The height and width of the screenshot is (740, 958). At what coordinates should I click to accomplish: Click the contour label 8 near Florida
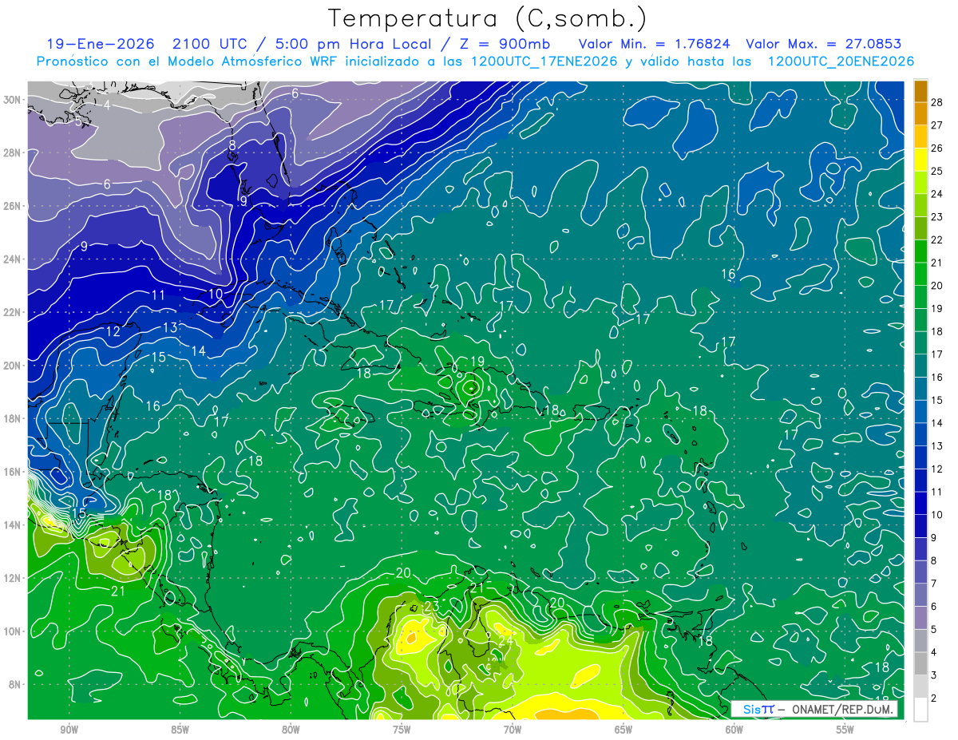point(232,145)
